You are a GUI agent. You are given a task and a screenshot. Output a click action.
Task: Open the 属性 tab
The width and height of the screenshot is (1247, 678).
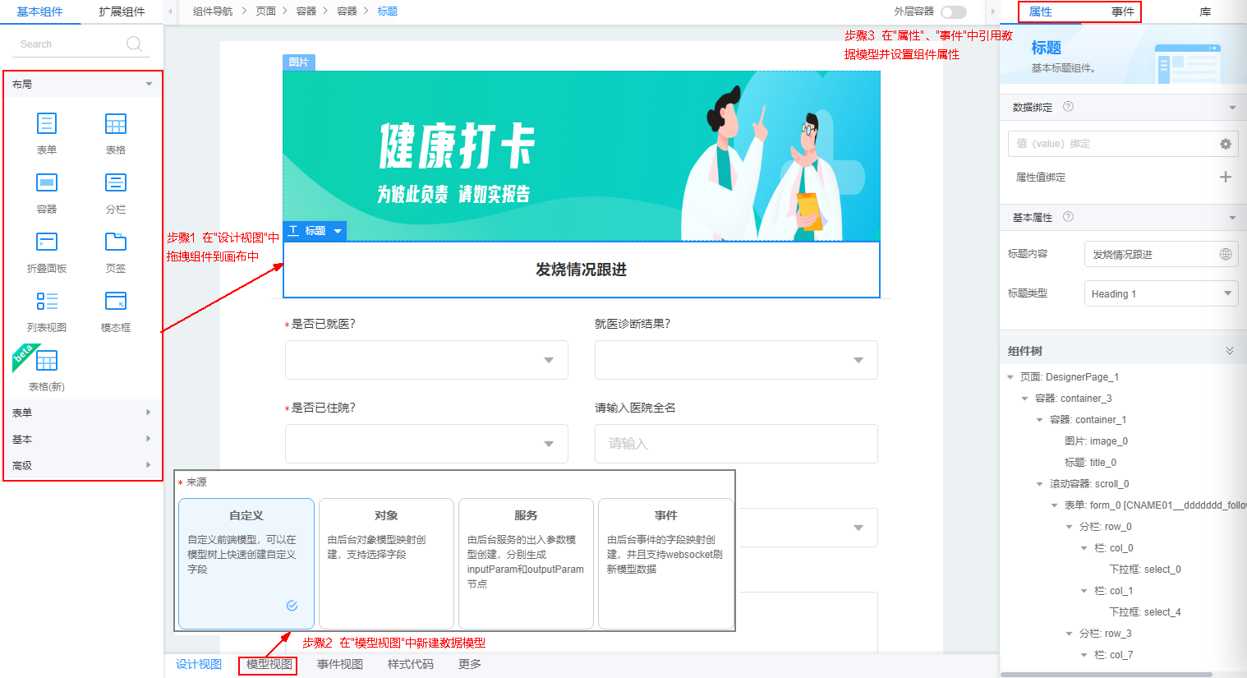1041,12
